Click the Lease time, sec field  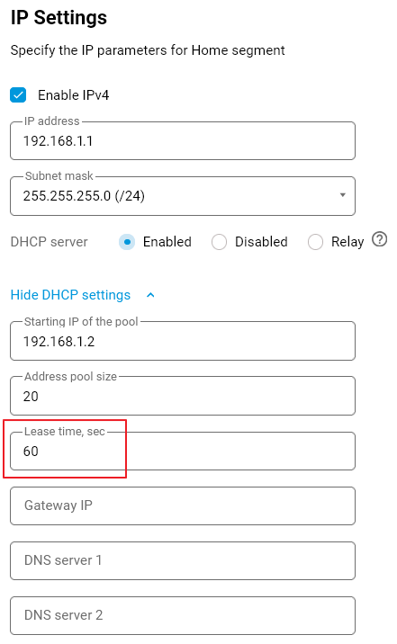tap(183, 451)
